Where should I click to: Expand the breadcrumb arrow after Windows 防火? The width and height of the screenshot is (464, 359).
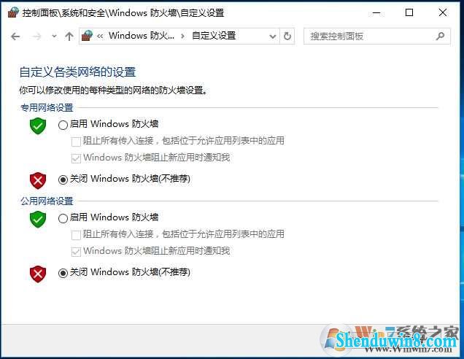(182, 36)
